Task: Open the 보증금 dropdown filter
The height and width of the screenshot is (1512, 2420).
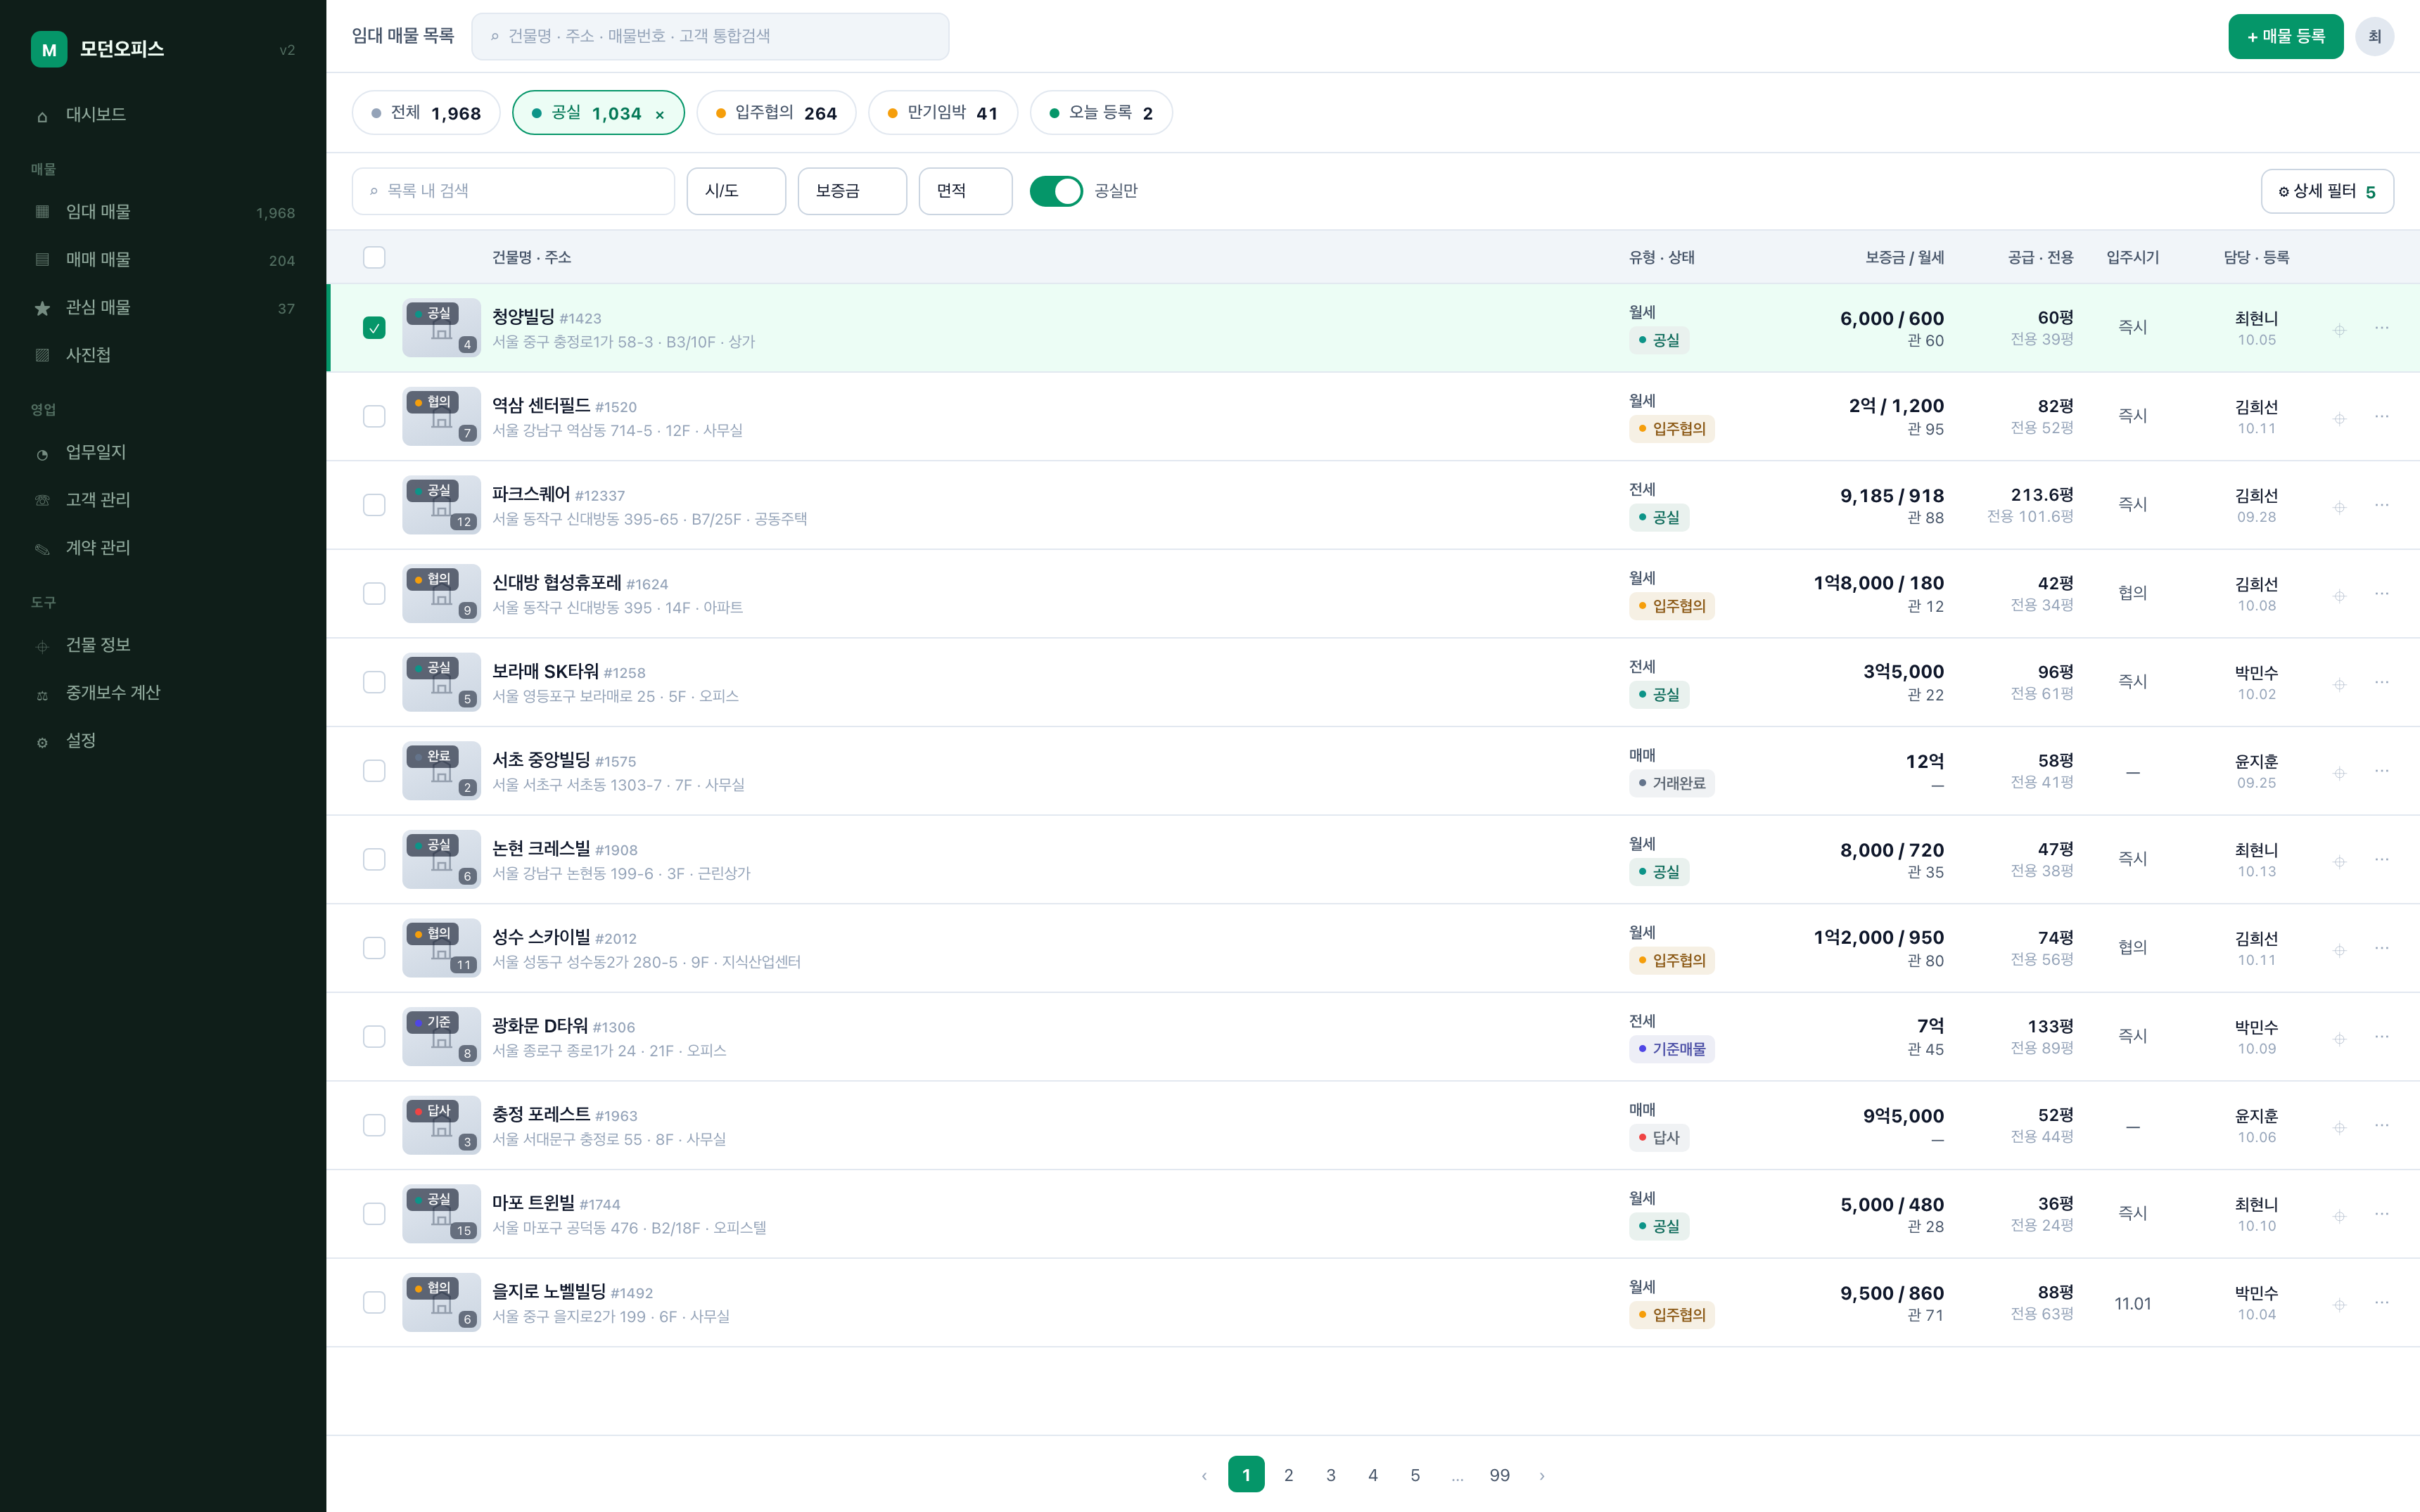Action: (852, 191)
